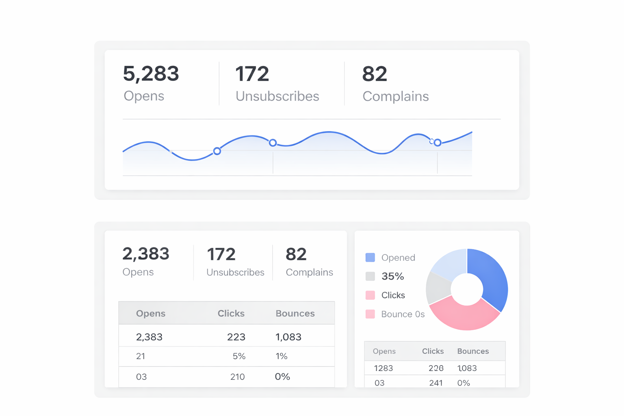The height and width of the screenshot is (416, 624).
Task: Click the Complains stat label
Action: pos(395,96)
